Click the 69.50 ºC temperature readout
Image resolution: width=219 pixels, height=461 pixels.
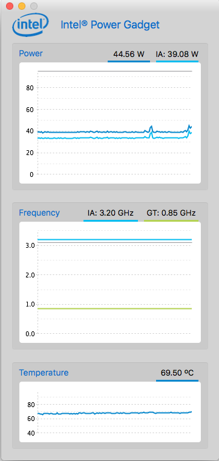(177, 373)
